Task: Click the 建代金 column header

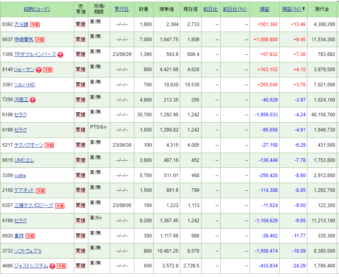Action: (x=322, y=9)
